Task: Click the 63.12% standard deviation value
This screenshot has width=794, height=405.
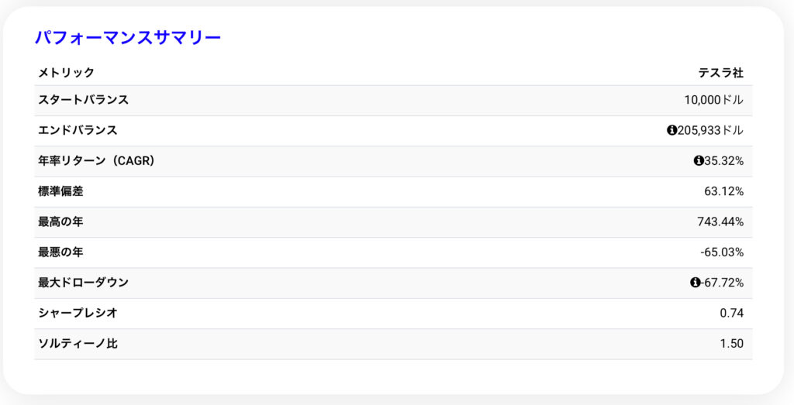Action: click(723, 191)
